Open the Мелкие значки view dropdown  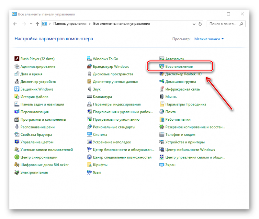pyautogui.click(x=209, y=39)
